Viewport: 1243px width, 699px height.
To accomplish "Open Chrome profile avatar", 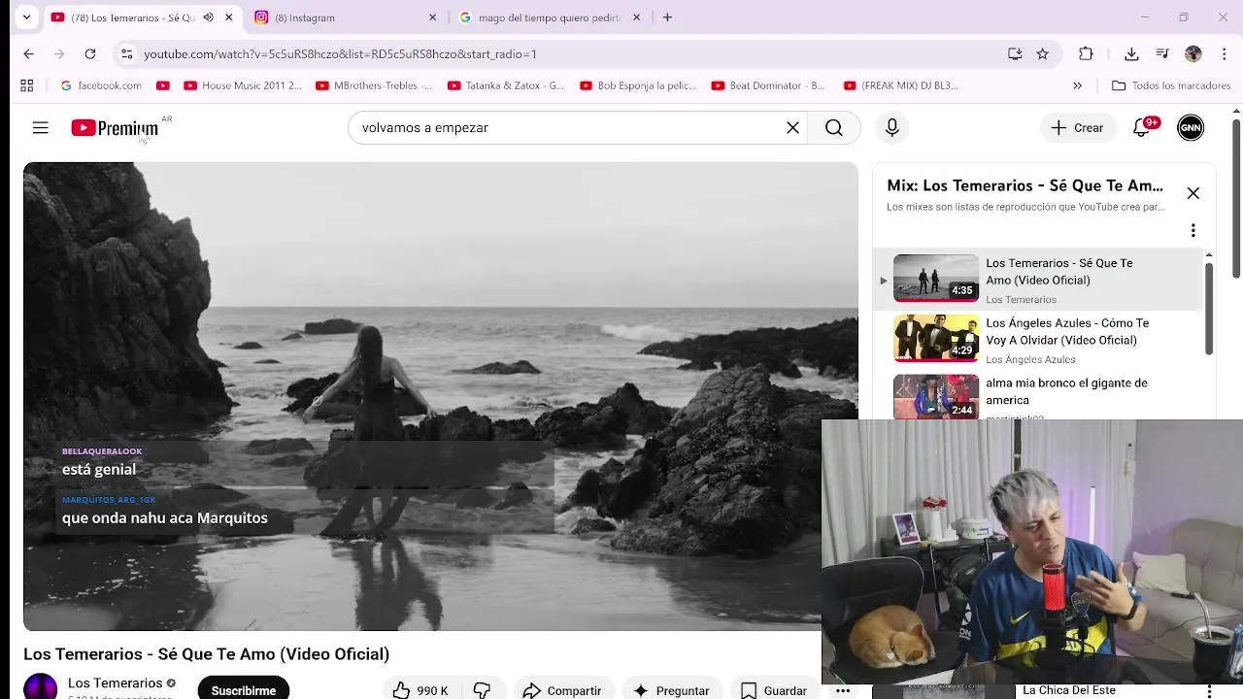I will coord(1193,54).
